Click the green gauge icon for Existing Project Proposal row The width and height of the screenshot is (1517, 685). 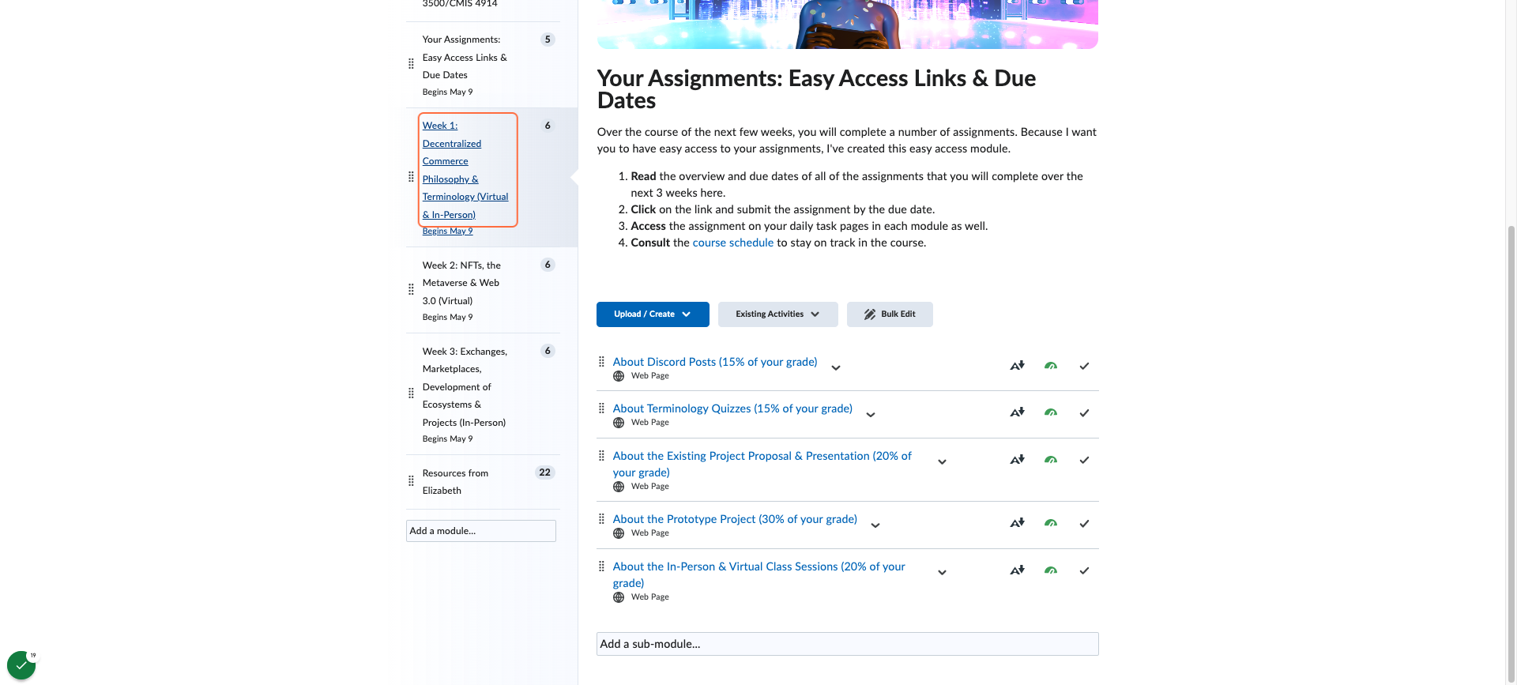click(1051, 460)
